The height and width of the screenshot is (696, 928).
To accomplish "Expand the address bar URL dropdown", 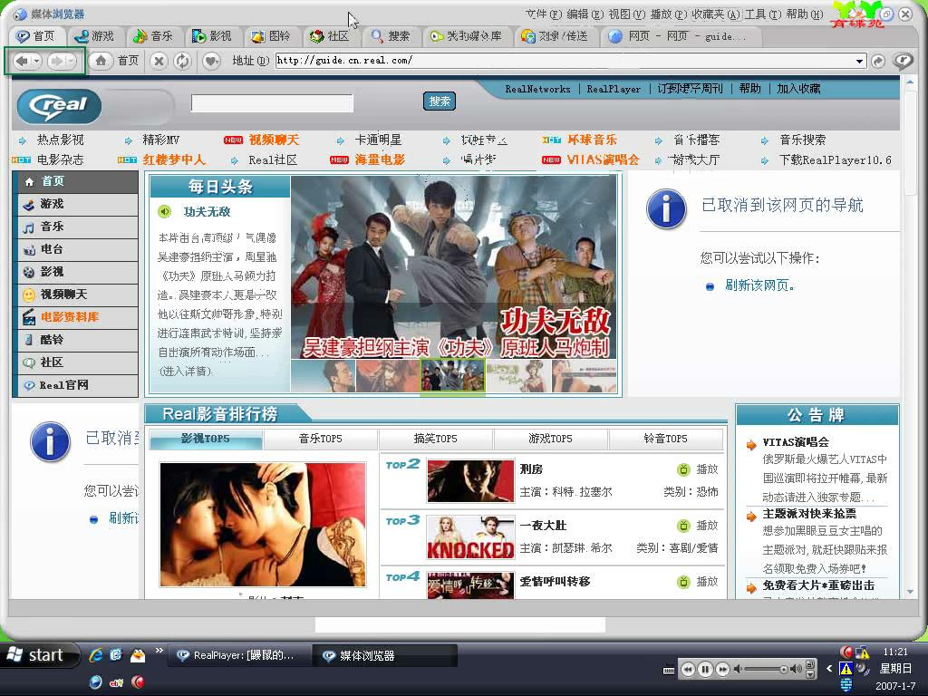I will (x=859, y=61).
